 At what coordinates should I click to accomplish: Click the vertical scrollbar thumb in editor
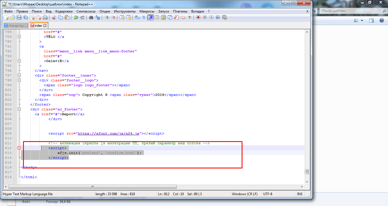pyautogui.click(x=307, y=172)
